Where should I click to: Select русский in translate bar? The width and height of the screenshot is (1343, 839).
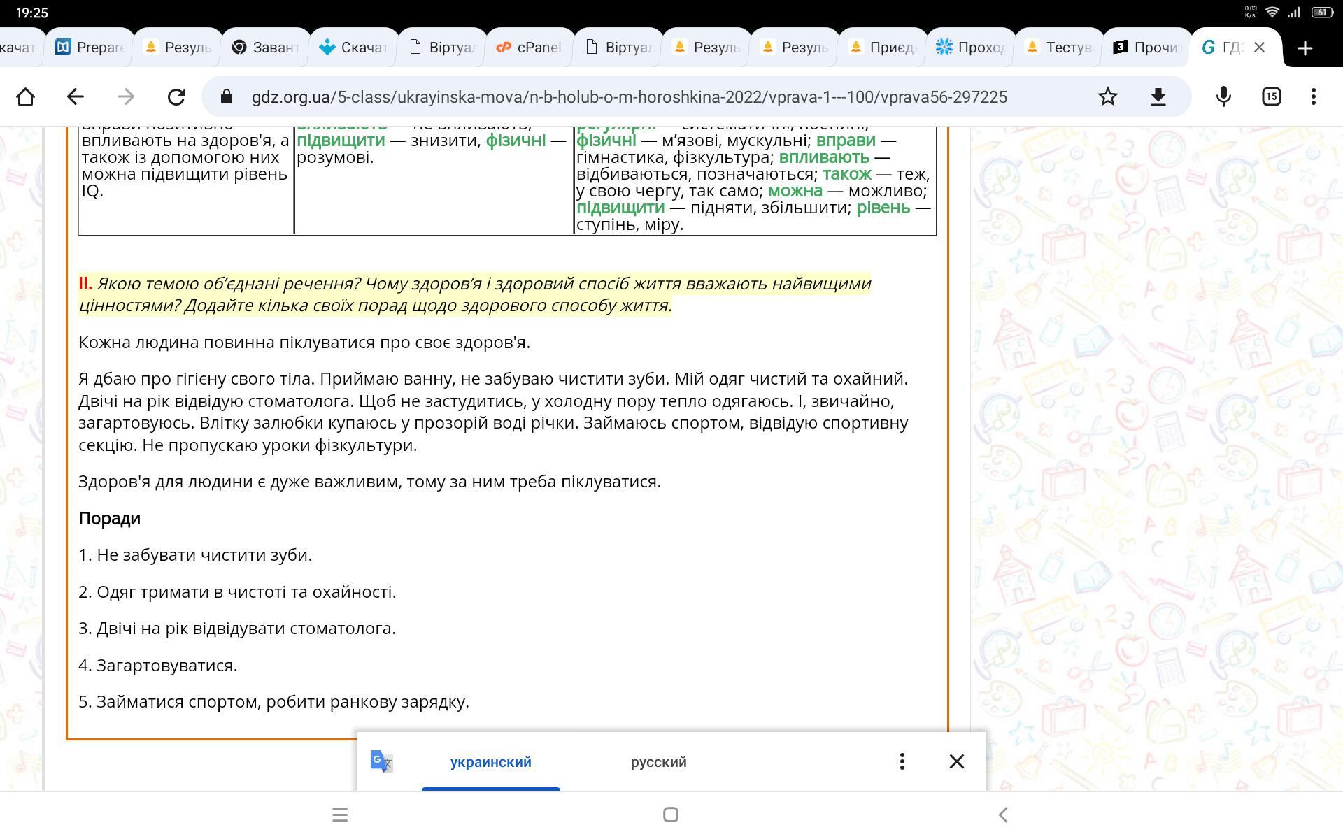pos(658,762)
